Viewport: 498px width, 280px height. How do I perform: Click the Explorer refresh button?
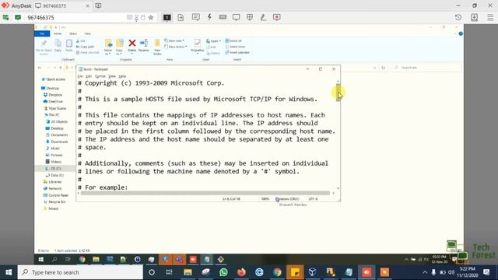pyautogui.click(x=384, y=68)
